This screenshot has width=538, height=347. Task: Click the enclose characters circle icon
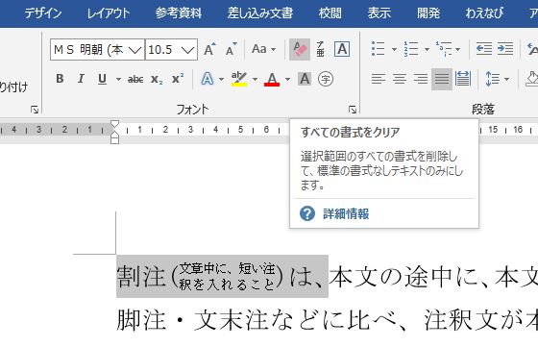326,79
